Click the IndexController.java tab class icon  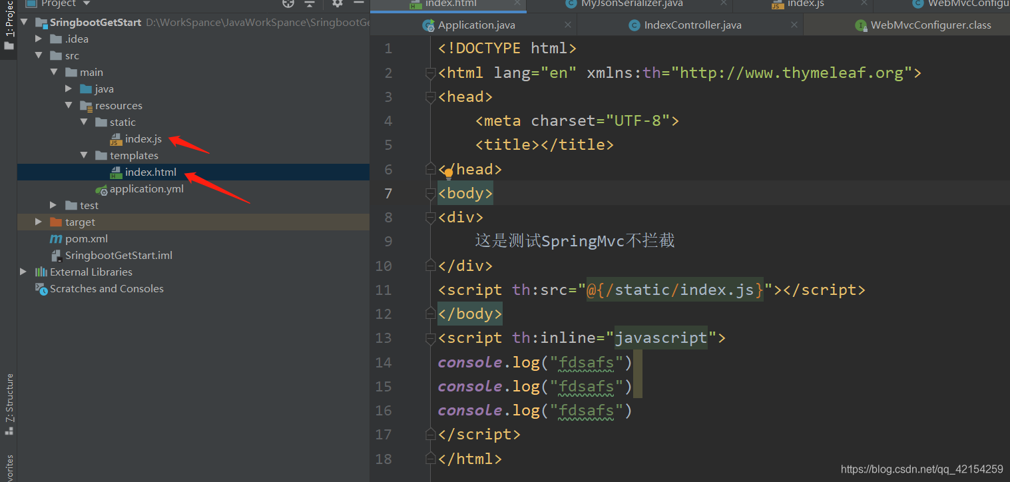(634, 25)
